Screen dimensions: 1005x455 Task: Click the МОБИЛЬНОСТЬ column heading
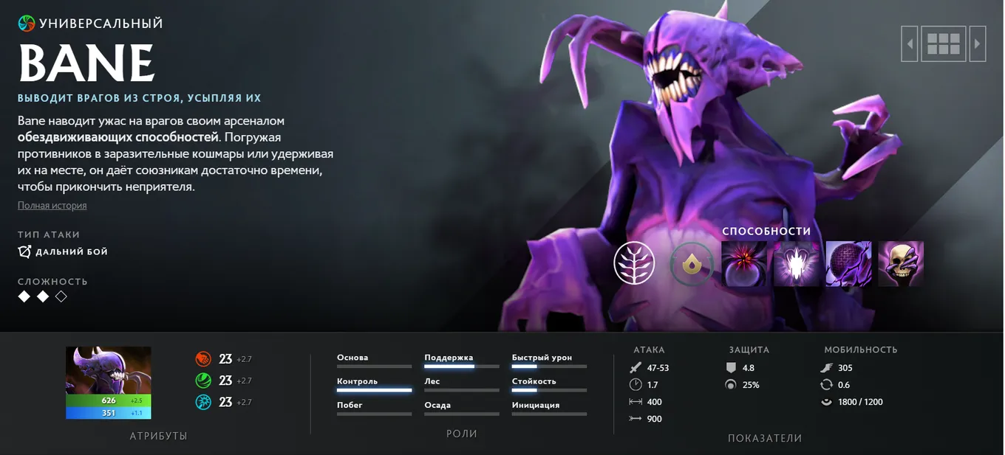pos(861,350)
